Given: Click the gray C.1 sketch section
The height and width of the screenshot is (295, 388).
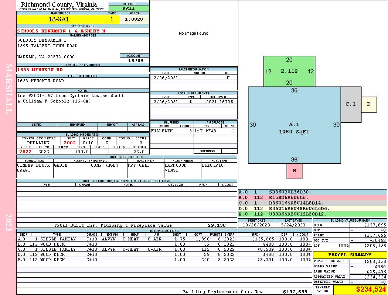Looking at the screenshot, I should tap(351, 104).
